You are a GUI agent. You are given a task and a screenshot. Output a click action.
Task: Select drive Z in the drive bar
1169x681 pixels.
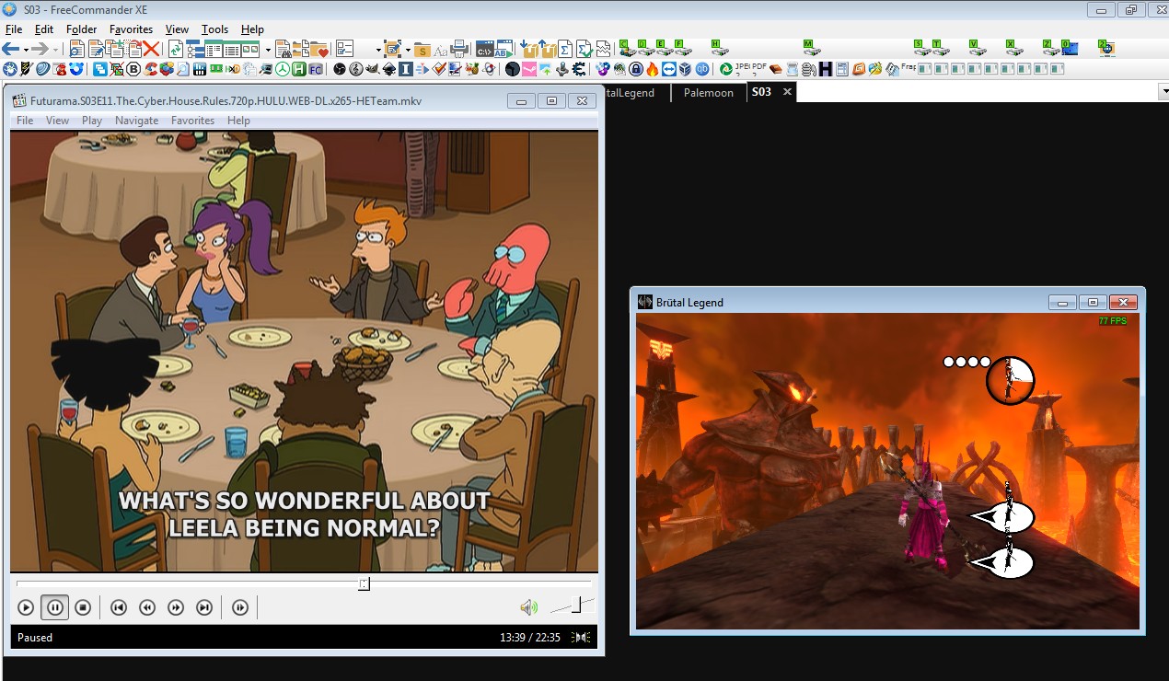click(1051, 48)
